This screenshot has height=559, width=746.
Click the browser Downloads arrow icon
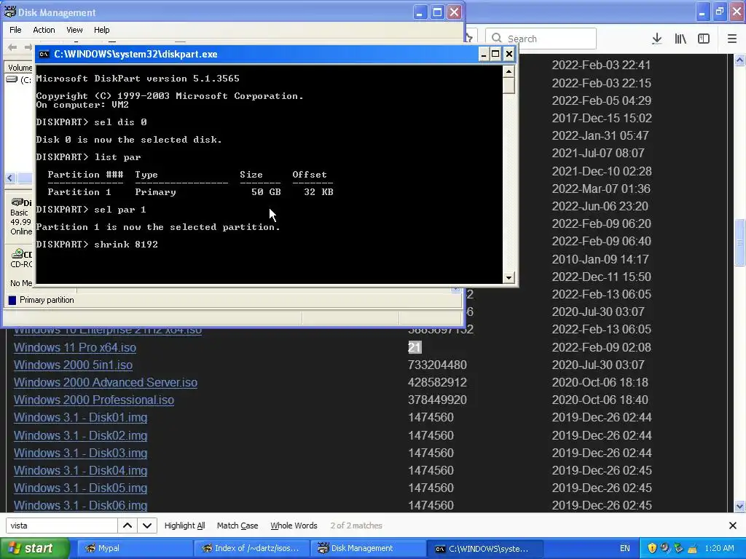click(x=656, y=39)
